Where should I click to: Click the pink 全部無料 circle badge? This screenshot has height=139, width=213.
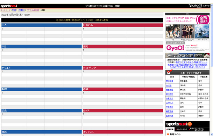[x=203, y=20]
